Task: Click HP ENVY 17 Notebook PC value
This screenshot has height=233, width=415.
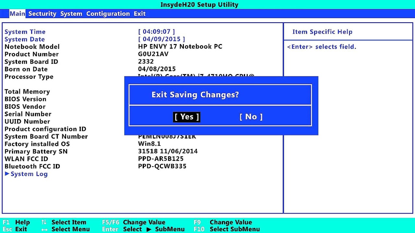Action: click(180, 47)
